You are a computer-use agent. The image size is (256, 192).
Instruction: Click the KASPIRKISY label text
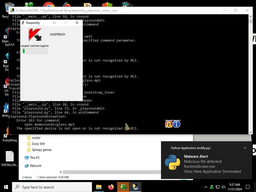[x=57, y=34]
